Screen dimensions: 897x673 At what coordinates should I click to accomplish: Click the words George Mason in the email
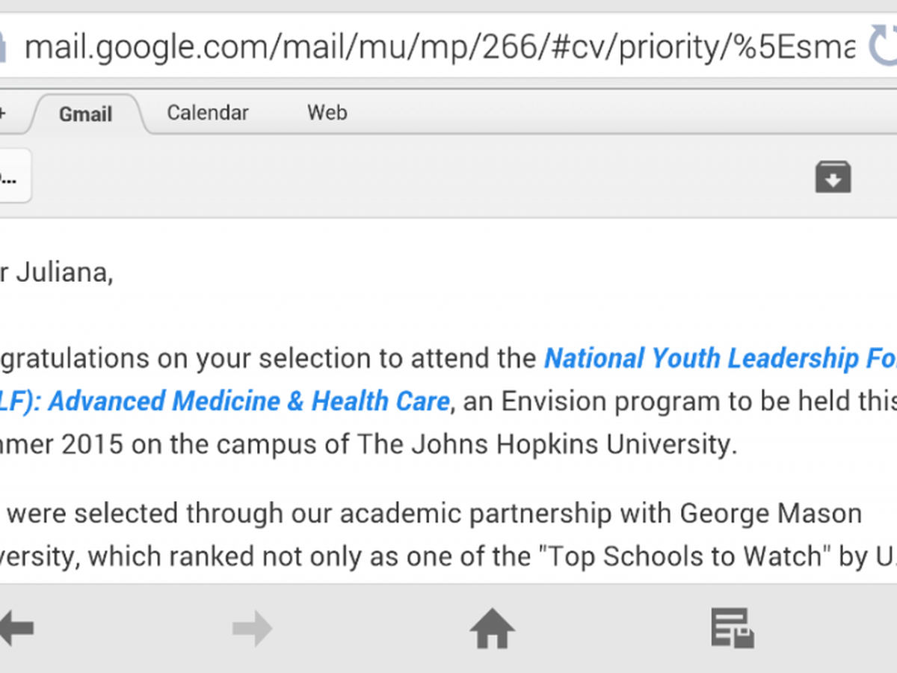click(770, 514)
